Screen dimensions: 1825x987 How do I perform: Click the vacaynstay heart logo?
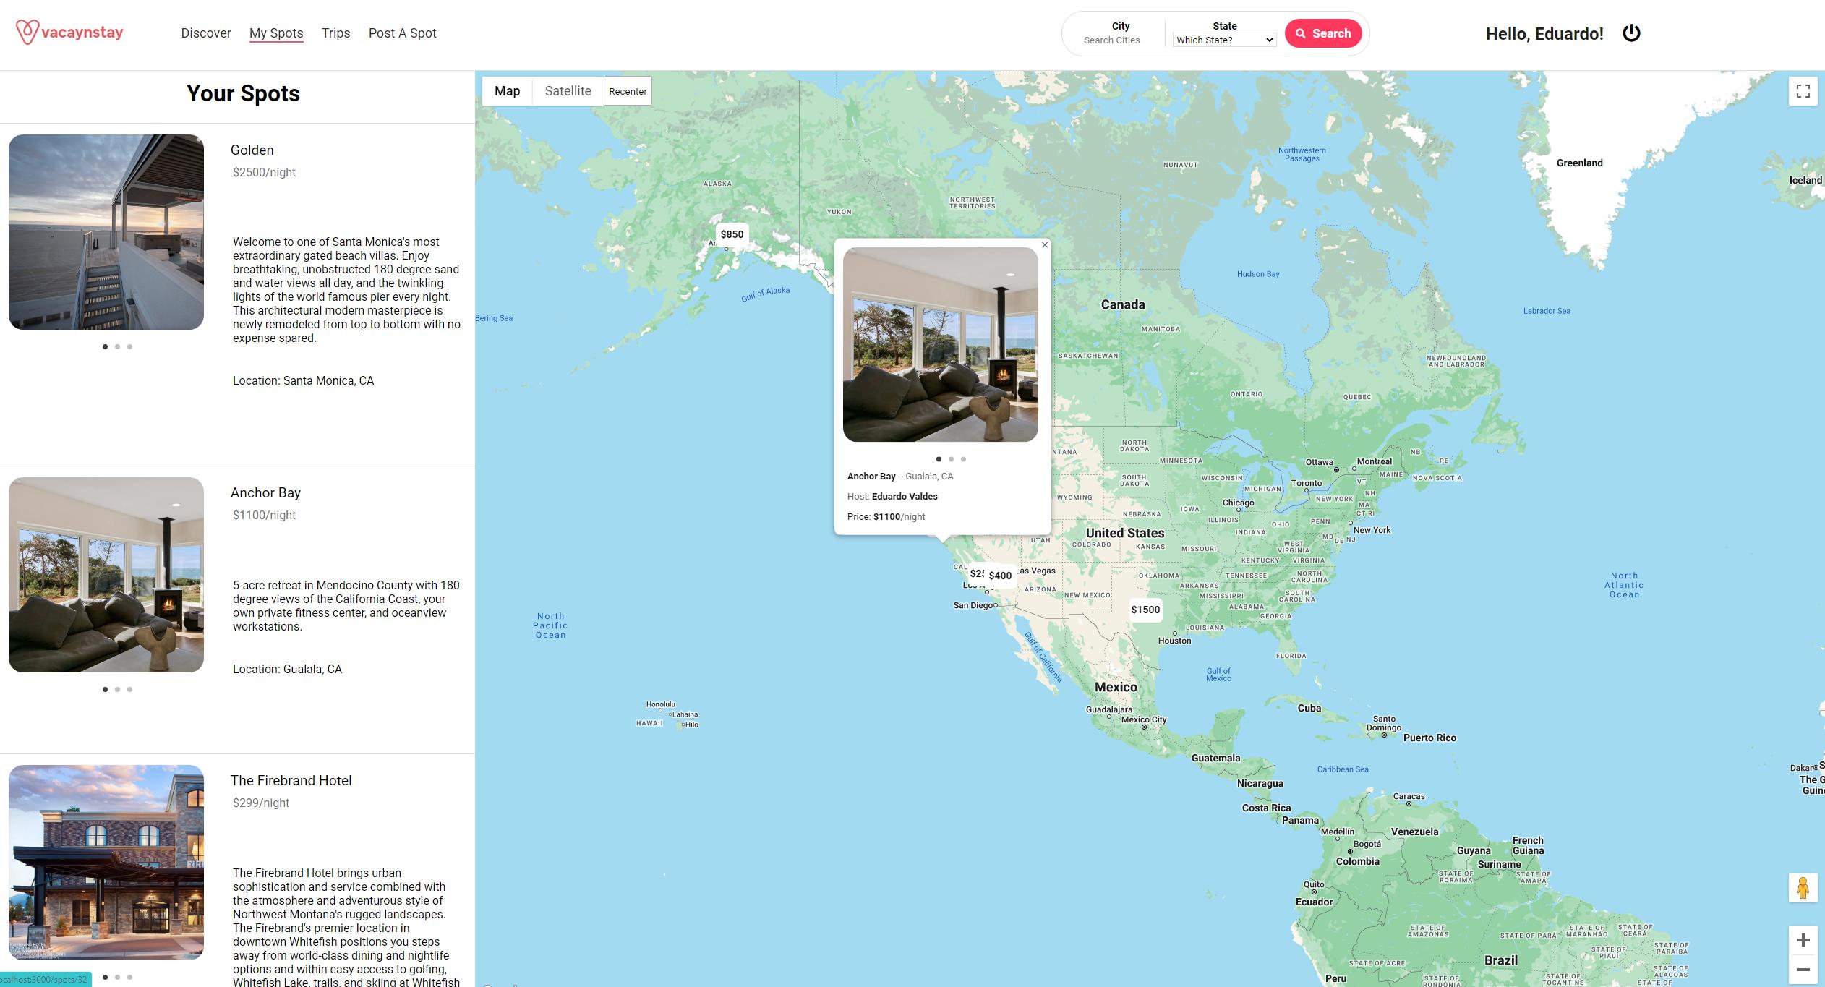tap(27, 33)
